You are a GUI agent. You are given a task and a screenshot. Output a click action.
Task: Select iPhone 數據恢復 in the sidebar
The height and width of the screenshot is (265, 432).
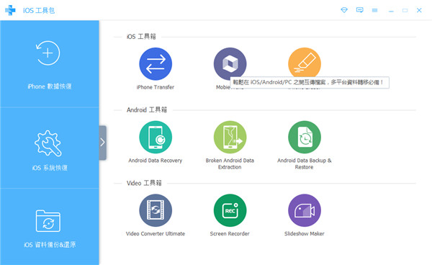pyautogui.click(x=50, y=64)
